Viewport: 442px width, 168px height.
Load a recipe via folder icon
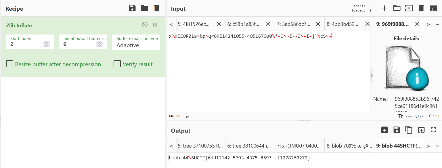(x=144, y=8)
